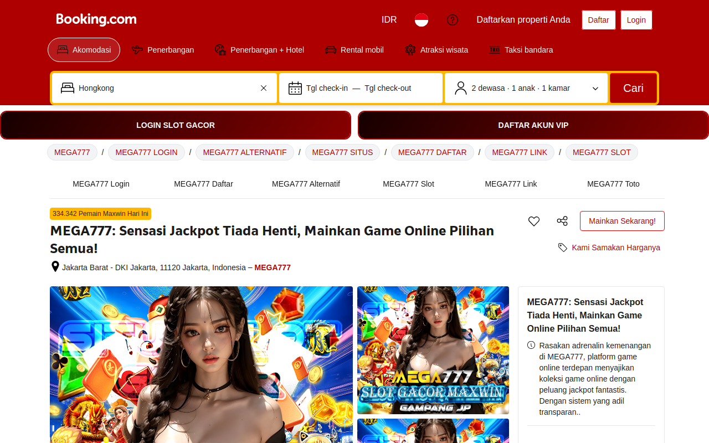This screenshot has height=443, width=709.
Task: Go to the Rental mobil tab
Action: 354,50
